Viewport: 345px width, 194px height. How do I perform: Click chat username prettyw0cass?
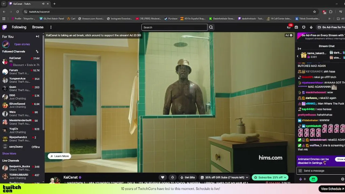307,115
